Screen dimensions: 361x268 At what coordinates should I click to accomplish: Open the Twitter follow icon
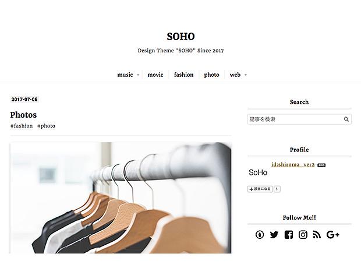[274, 235]
